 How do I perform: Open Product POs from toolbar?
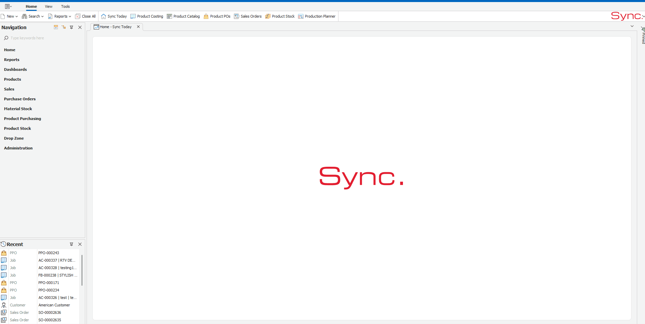tap(217, 16)
